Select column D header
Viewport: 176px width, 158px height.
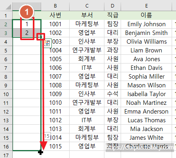click(112, 6)
